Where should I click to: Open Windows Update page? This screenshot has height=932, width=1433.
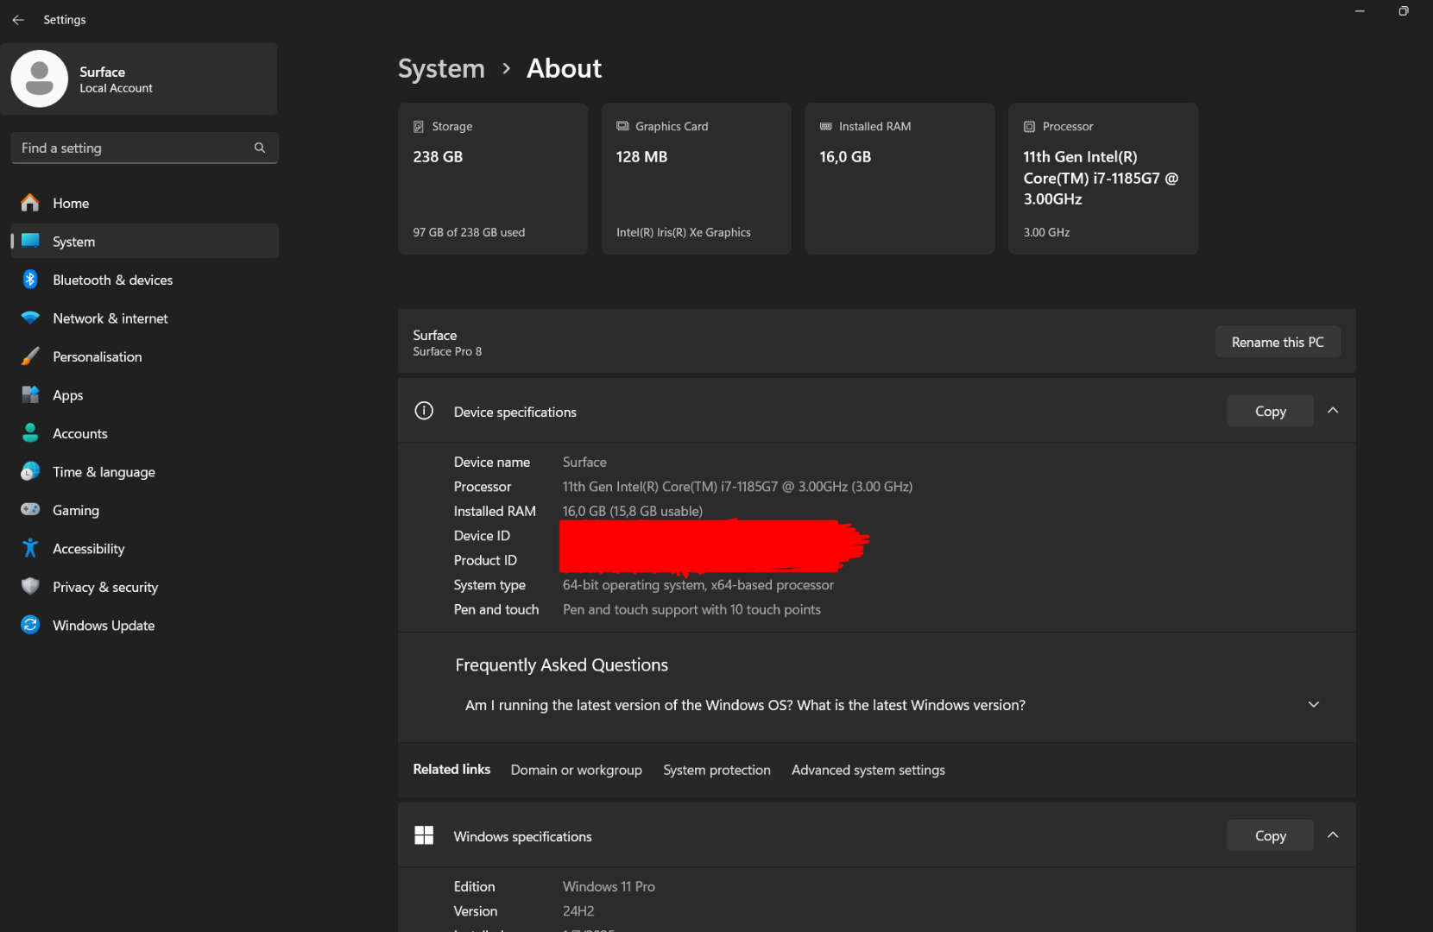point(144,625)
